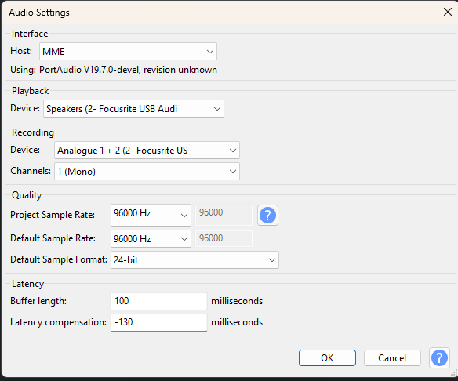Click the Latency compensation input field

pyautogui.click(x=158, y=322)
